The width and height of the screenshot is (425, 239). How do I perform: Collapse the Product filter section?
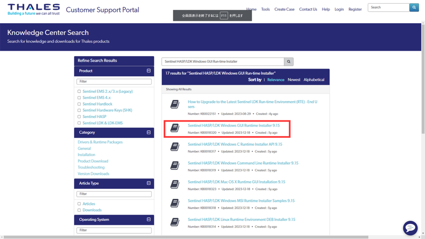click(149, 71)
